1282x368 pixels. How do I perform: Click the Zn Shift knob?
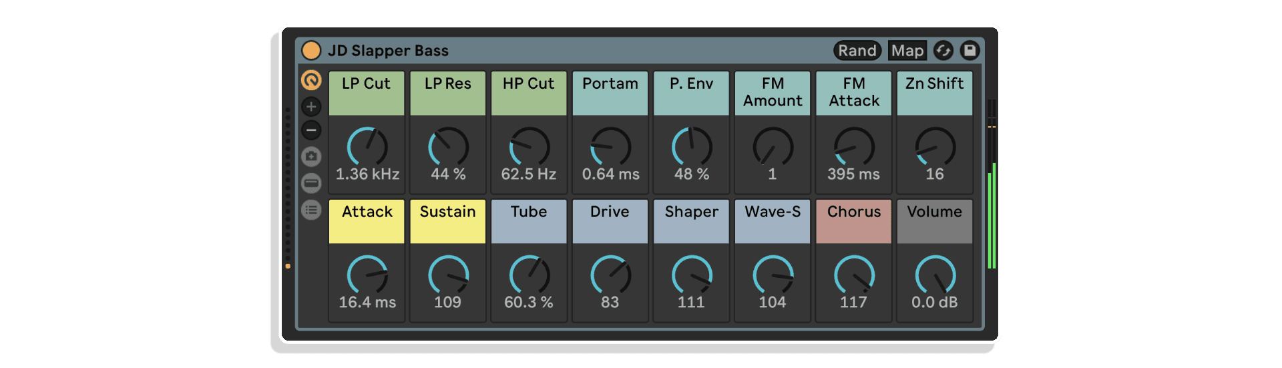[x=935, y=147]
